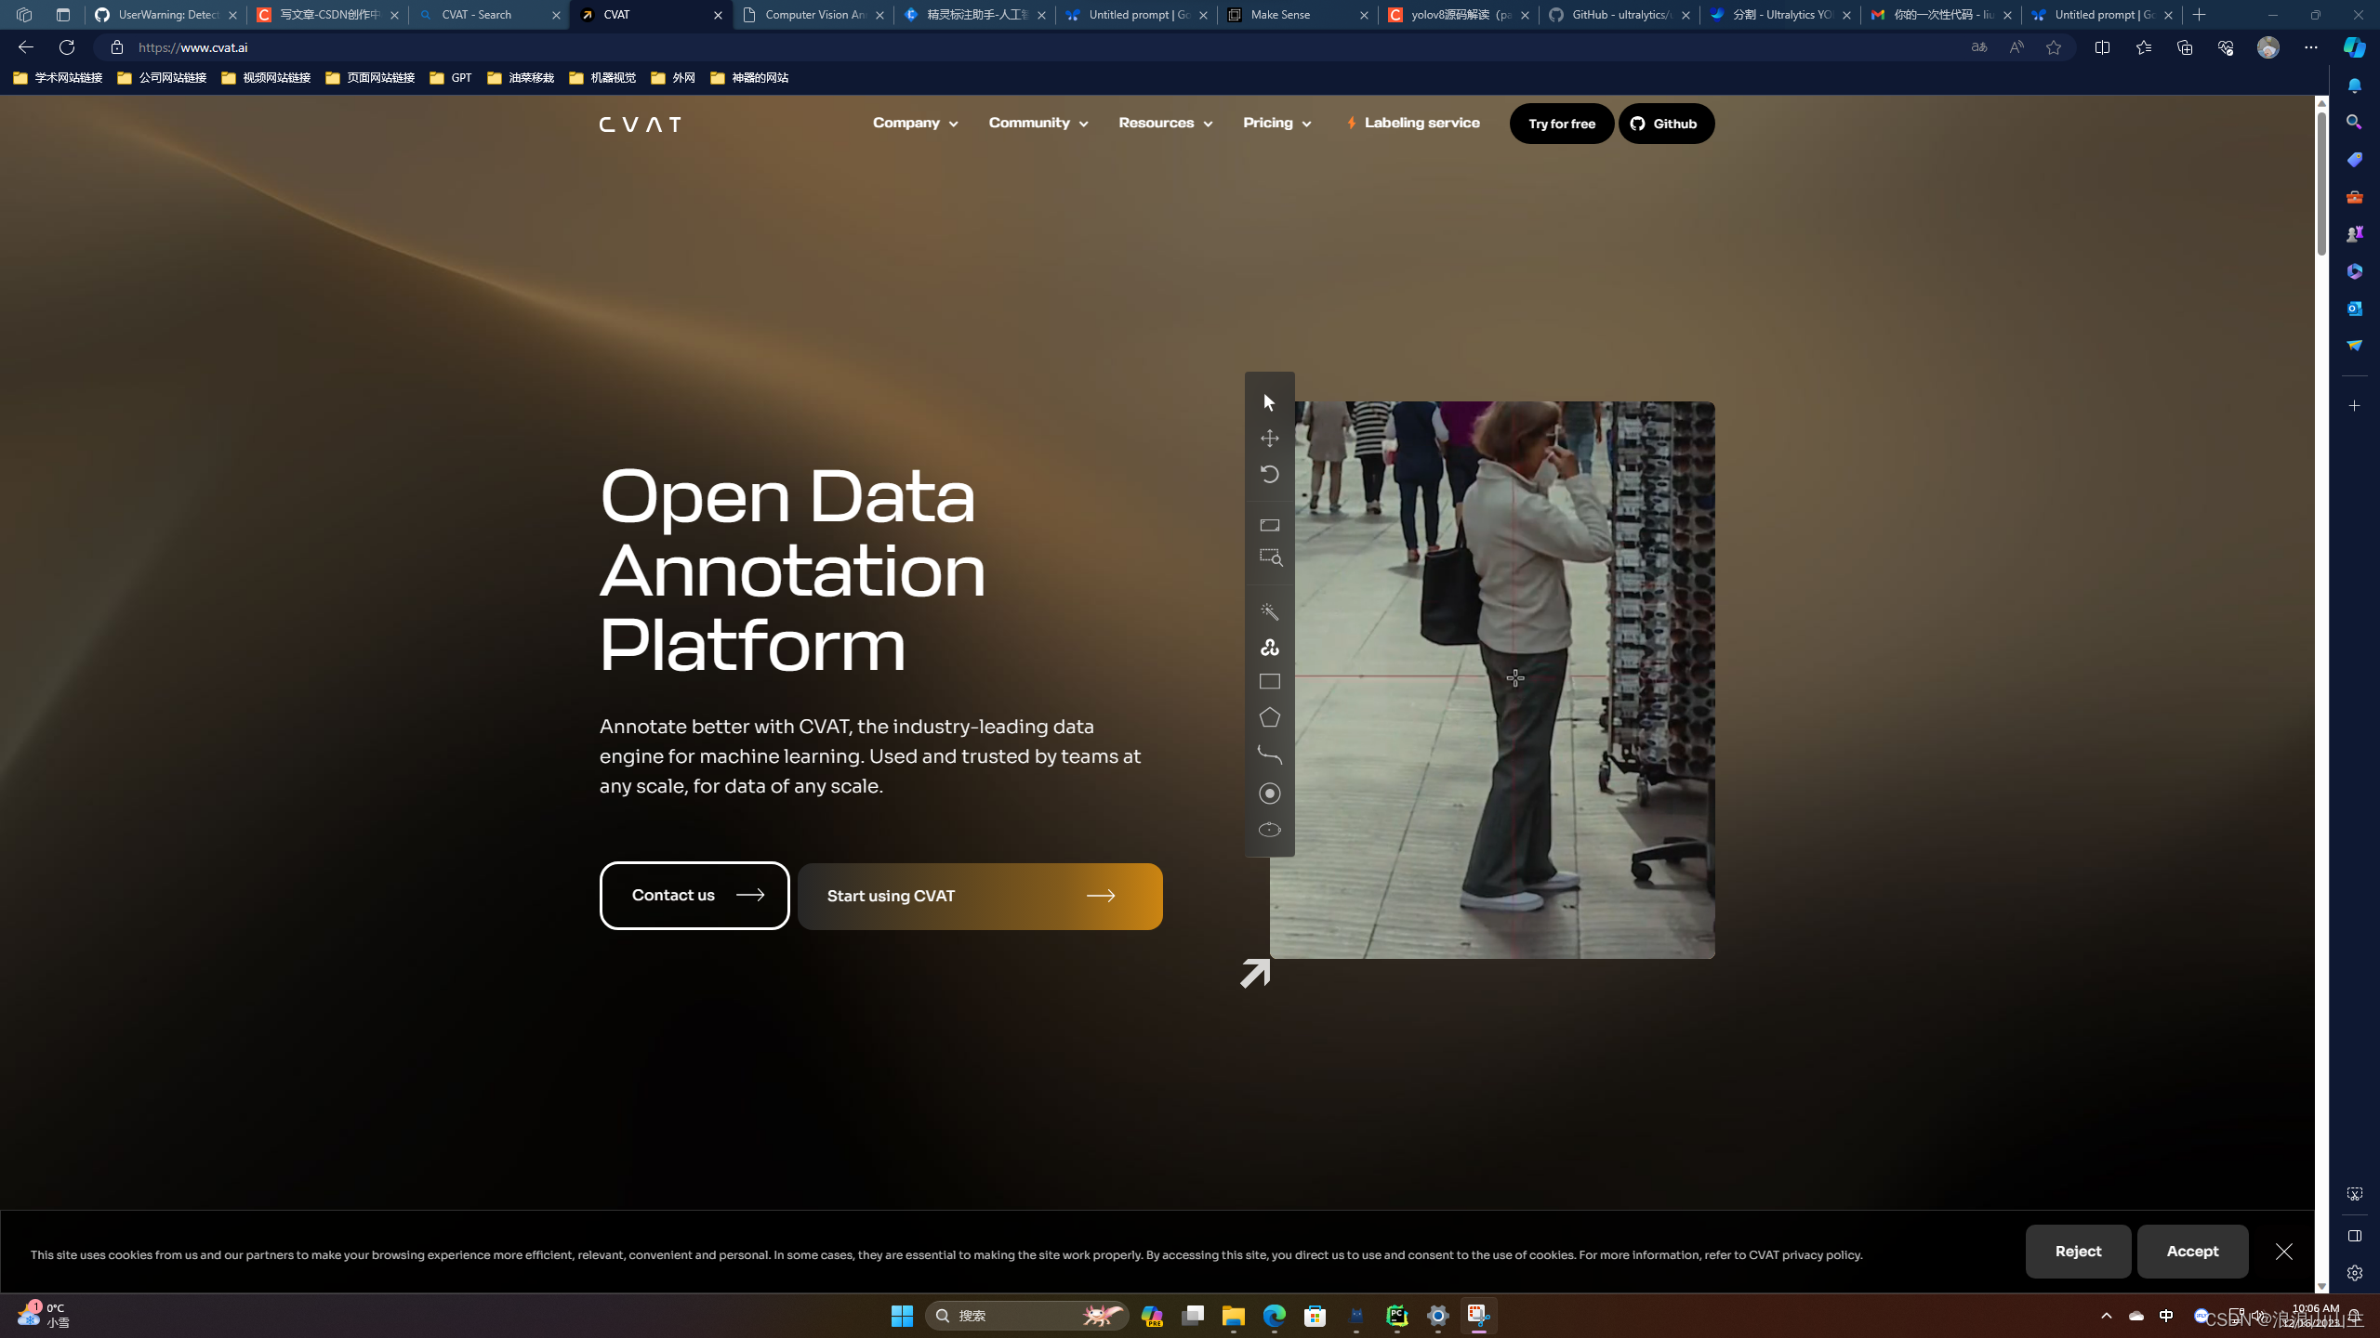Select the draw polygon tool
The width and height of the screenshot is (2380, 1338).
point(1269,717)
